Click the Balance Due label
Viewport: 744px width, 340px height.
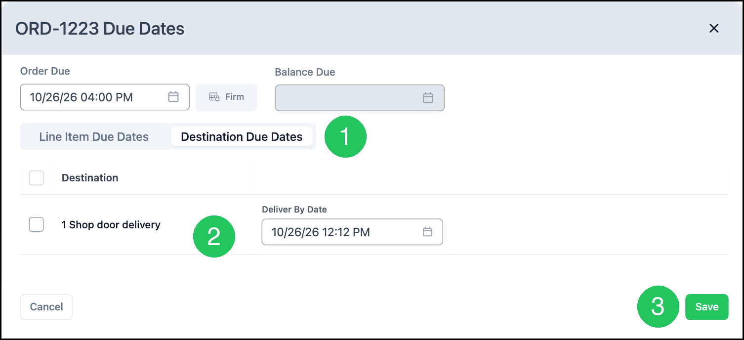305,72
